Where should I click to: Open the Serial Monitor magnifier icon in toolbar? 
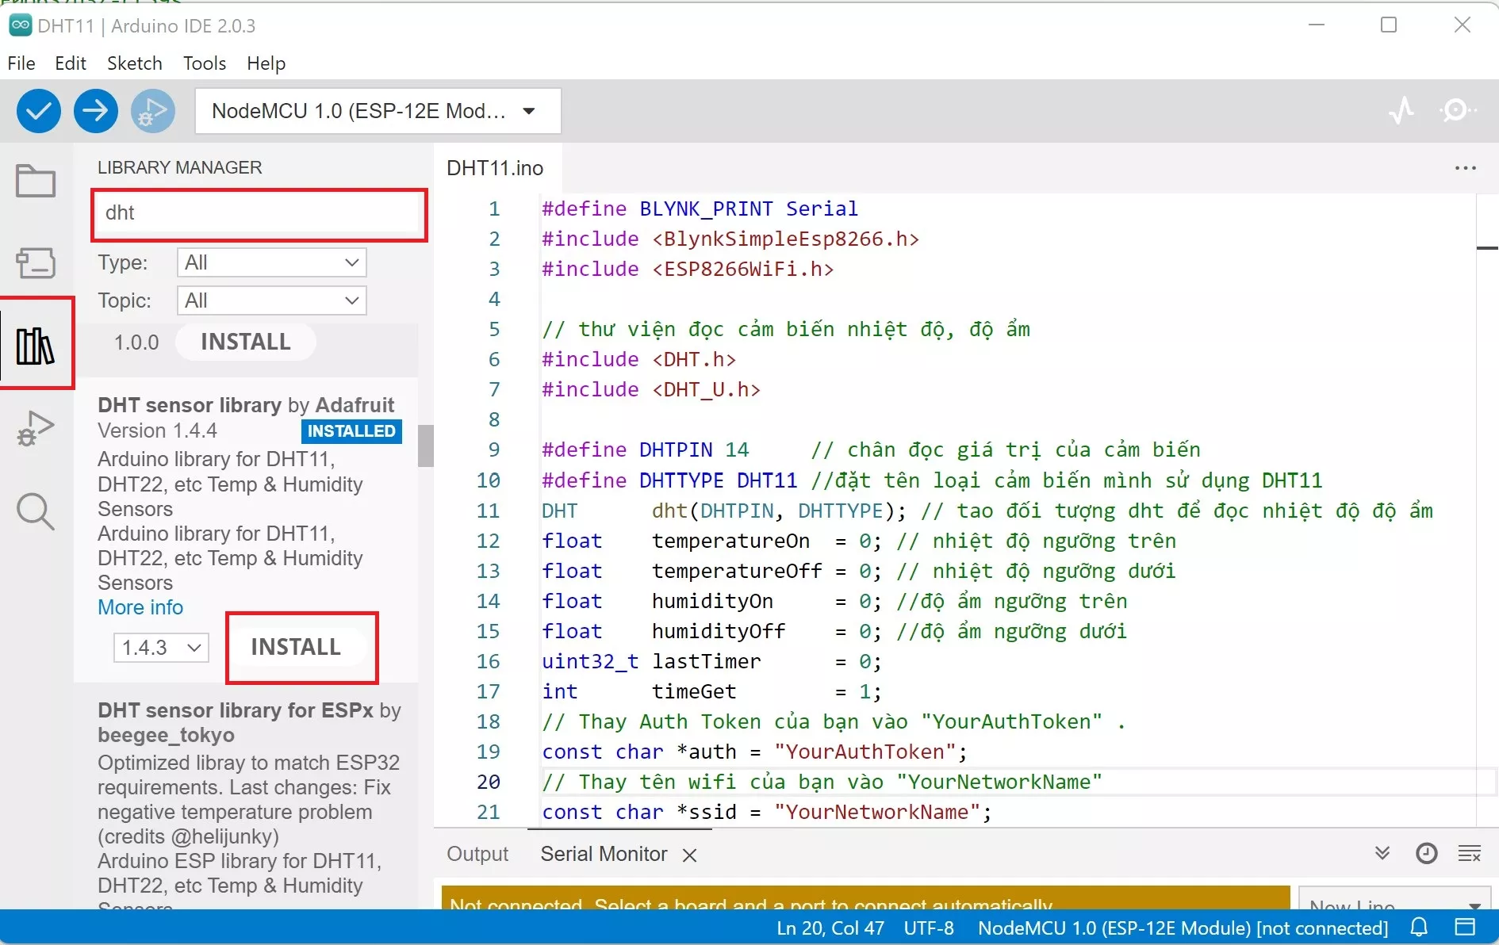tap(1457, 110)
